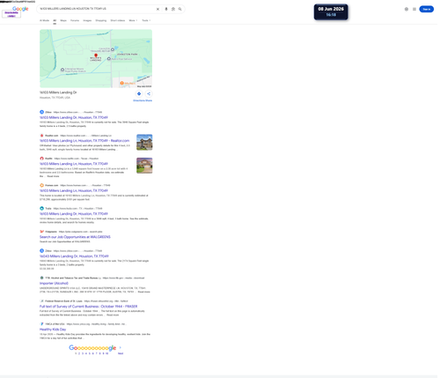
Task: Click the red pin on the map
Action: 96,56
